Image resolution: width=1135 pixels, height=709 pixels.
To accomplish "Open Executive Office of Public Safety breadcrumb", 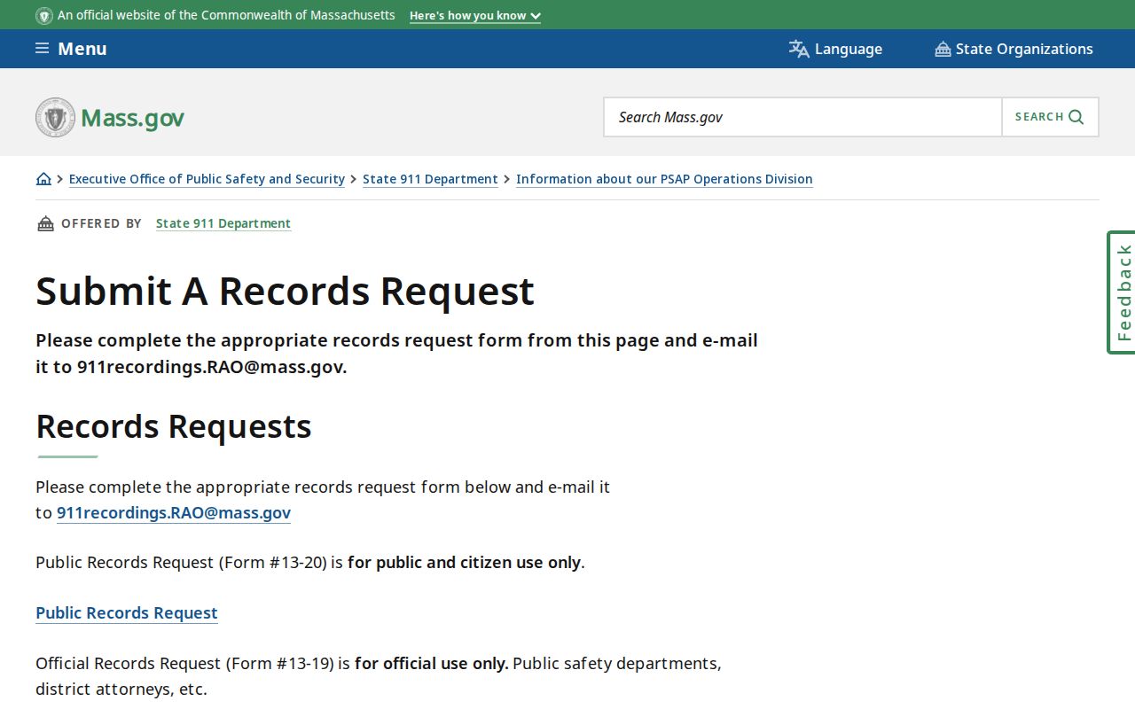I will click(207, 179).
